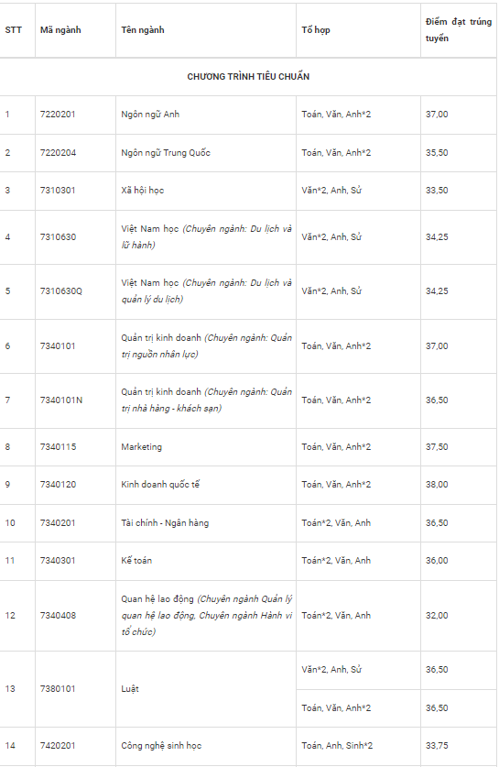Select the 'Tổ hợp' column header
499x767 pixels.
tap(316, 30)
